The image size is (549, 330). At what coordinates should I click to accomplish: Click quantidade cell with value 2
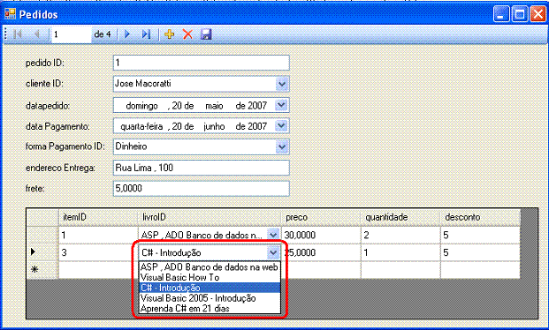[x=400, y=235]
